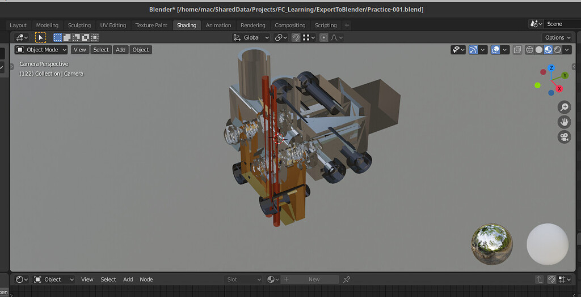
Task: Switch to Wireframe viewport shading
Action: tap(529, 50)
